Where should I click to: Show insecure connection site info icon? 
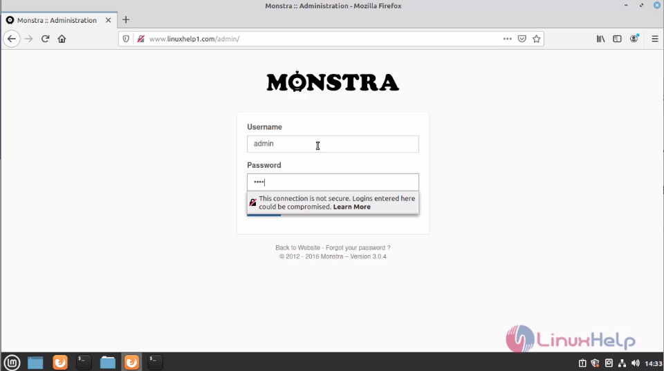[x=141, y=39]
